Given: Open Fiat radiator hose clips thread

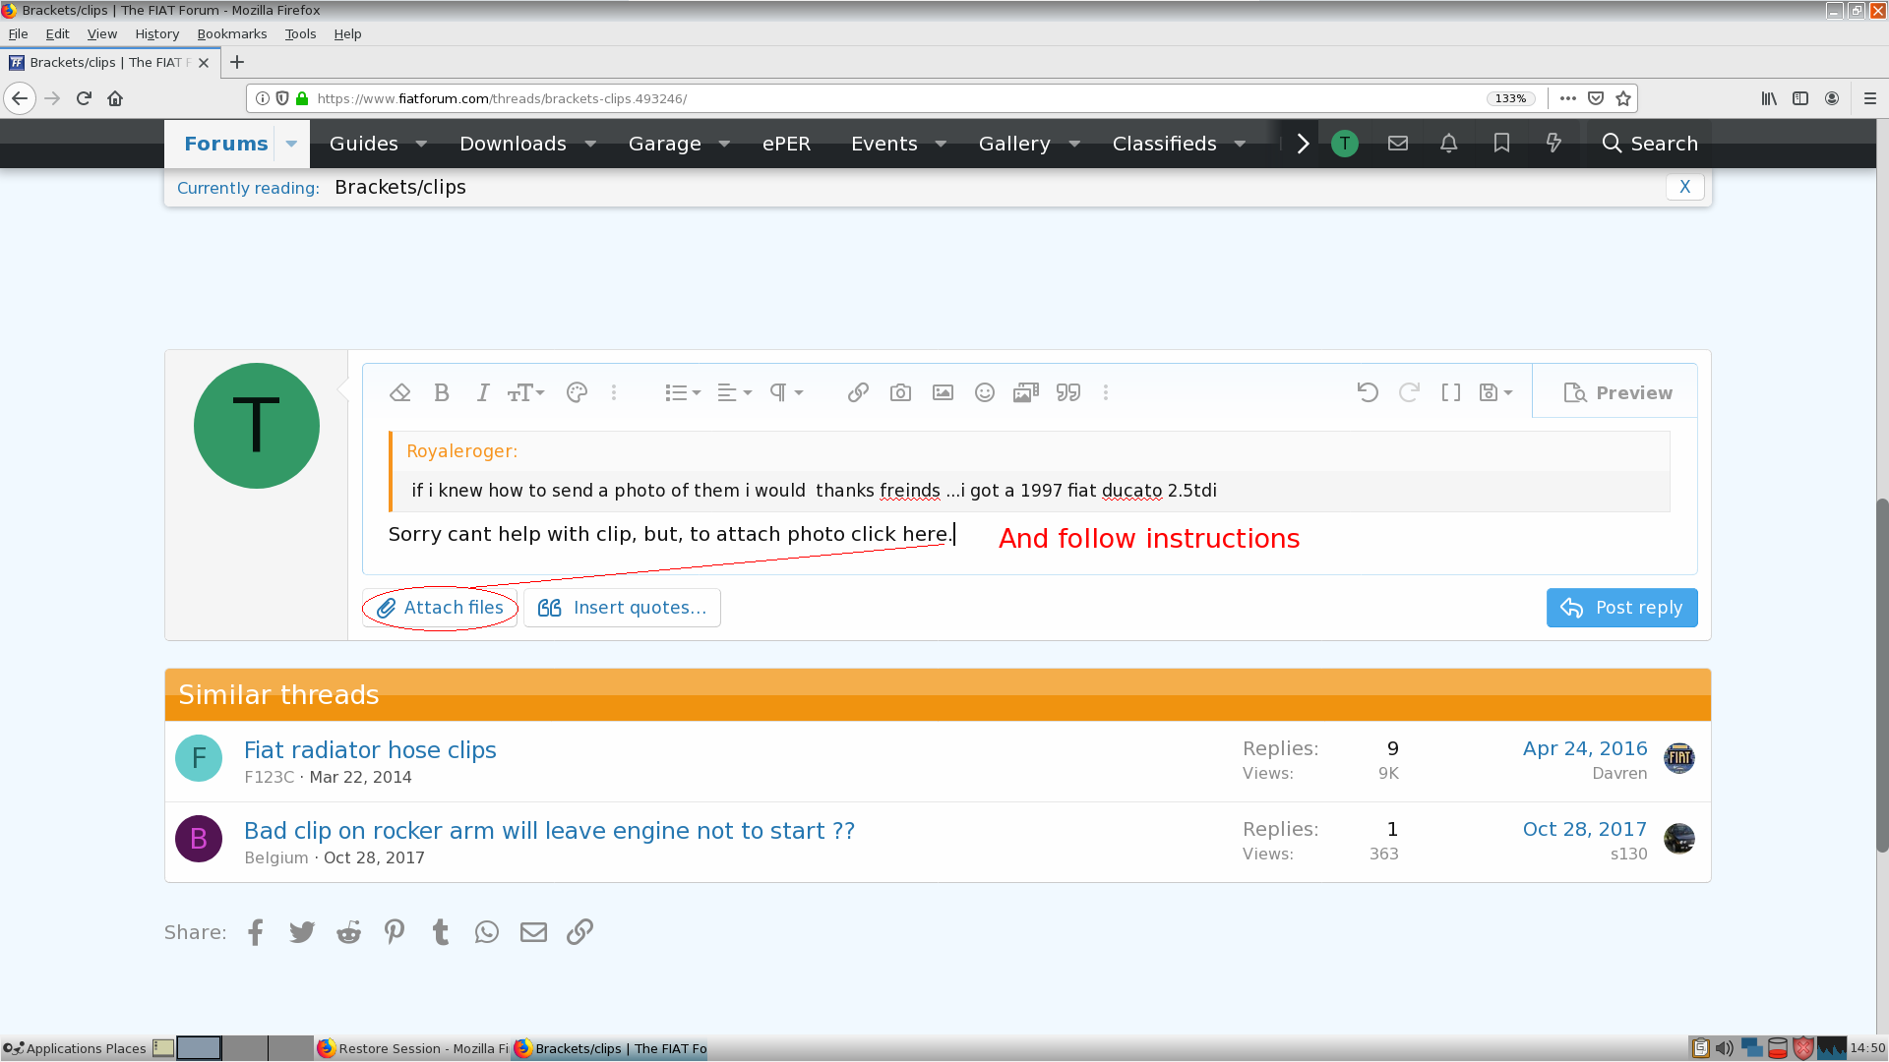Looking at the screenshot, I should point(370,750).
